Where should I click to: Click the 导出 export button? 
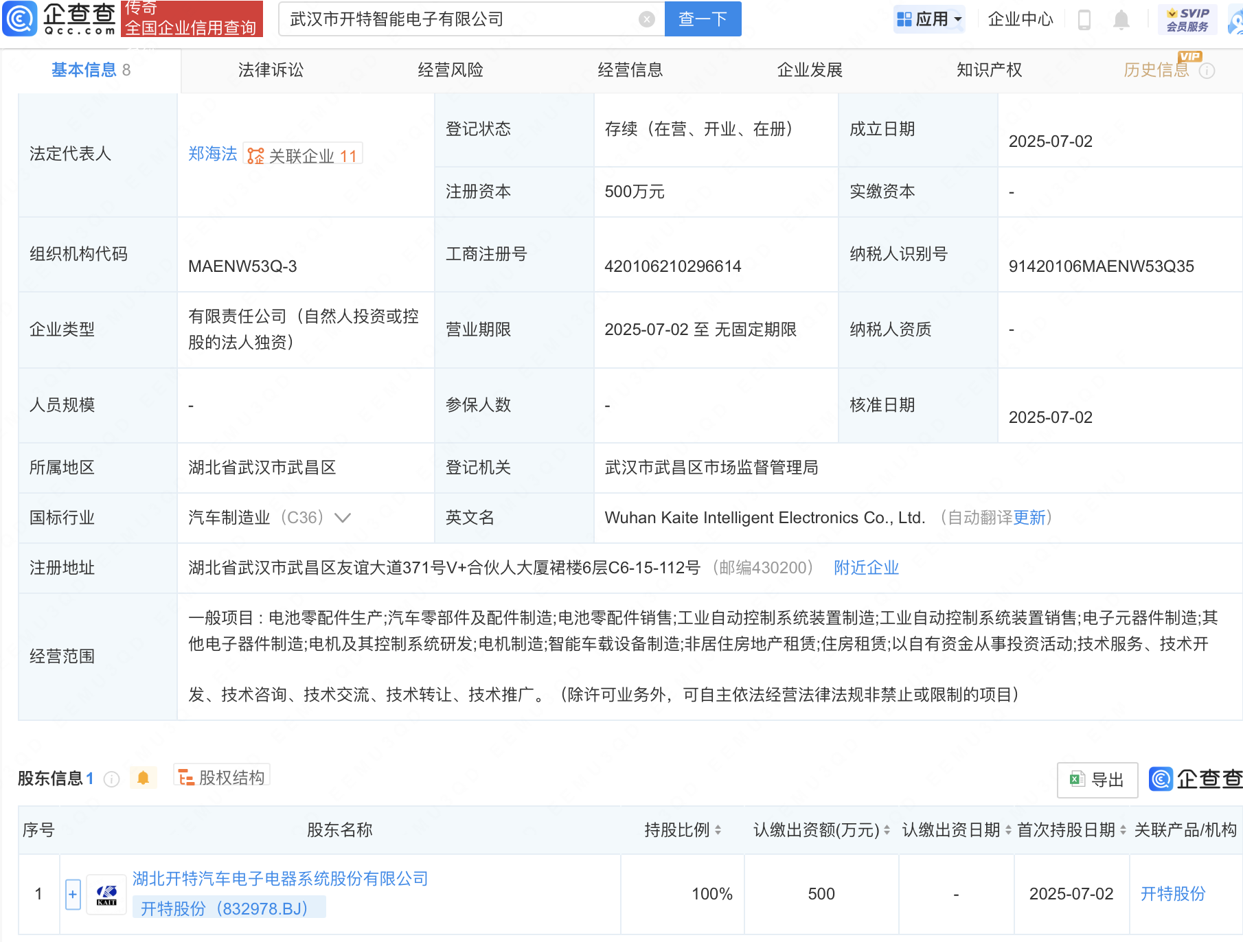click(x=1097, y=780)
